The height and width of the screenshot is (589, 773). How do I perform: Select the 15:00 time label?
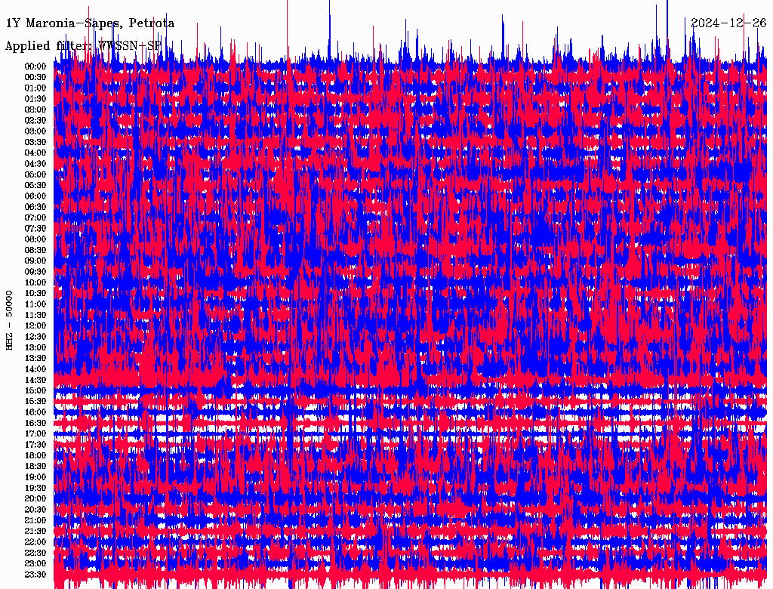[x=35, y=390]
